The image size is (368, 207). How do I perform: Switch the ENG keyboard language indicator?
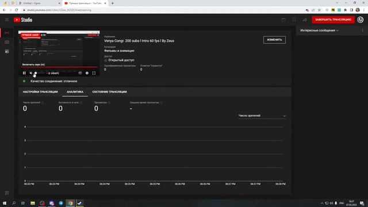click(x=342, y=203)
